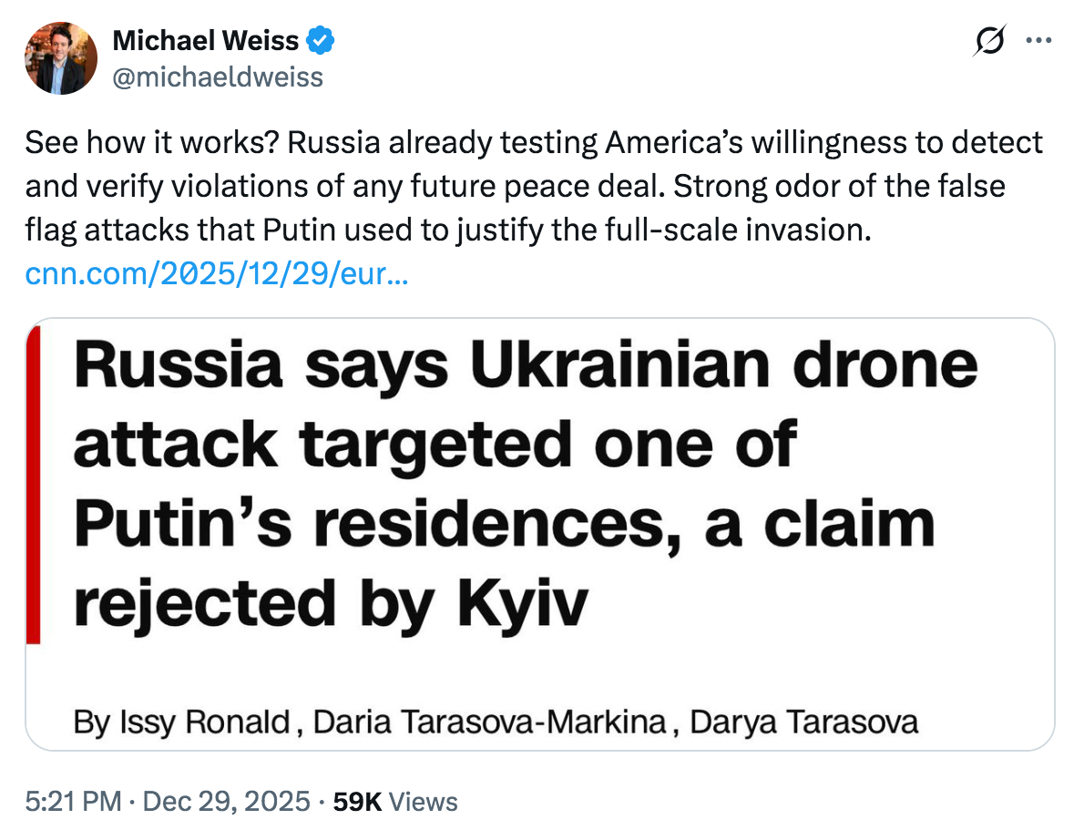Click the 59K Views count

point(395,802)
